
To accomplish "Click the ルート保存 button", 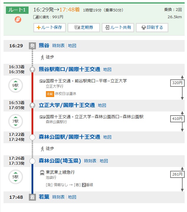I will click(x=49, y=27).
